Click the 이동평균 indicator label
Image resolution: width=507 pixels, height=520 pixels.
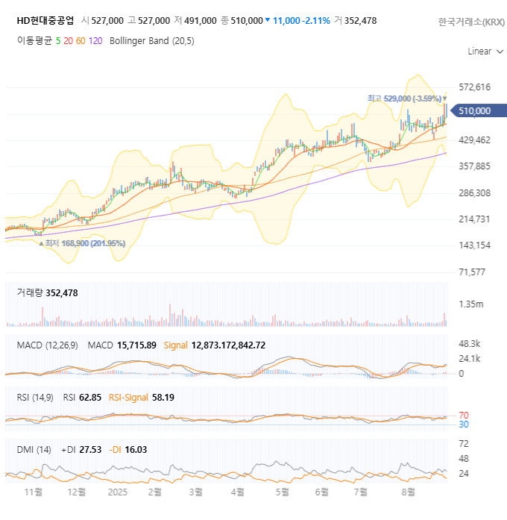point(34,41)
